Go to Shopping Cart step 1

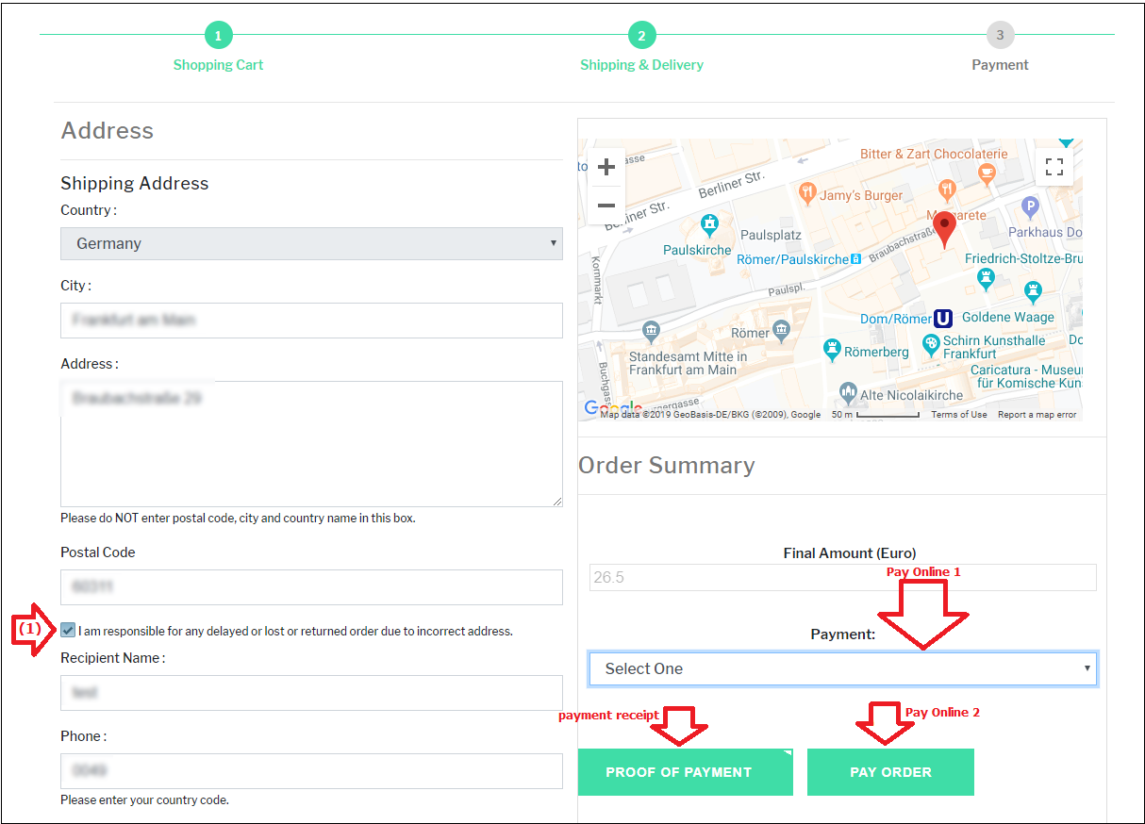(x=218, y=37)
